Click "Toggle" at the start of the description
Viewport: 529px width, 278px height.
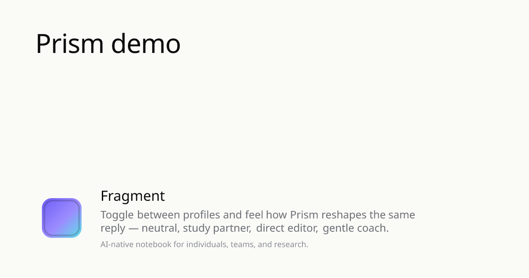(117, 215)
